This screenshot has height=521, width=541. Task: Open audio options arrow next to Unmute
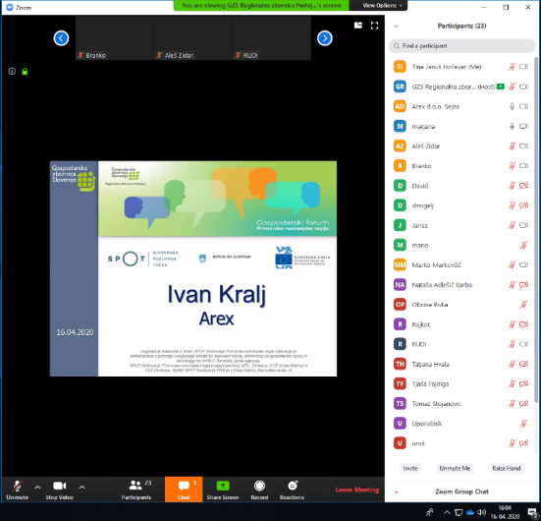(37, 488)
